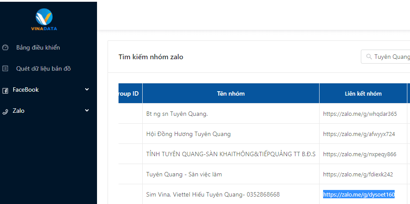Click the Group ID column header
The width and height of the screenshot is (410, 204).
pyautogui.click(x=129, y=93)
